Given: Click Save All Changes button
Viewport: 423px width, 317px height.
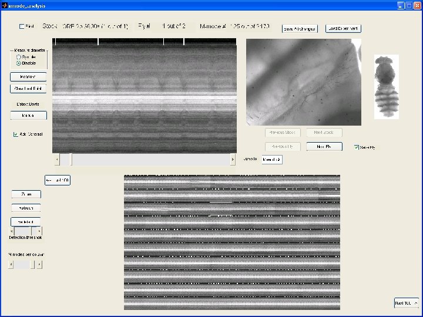Looking at the screenshot, I should (x=300, y=28).
